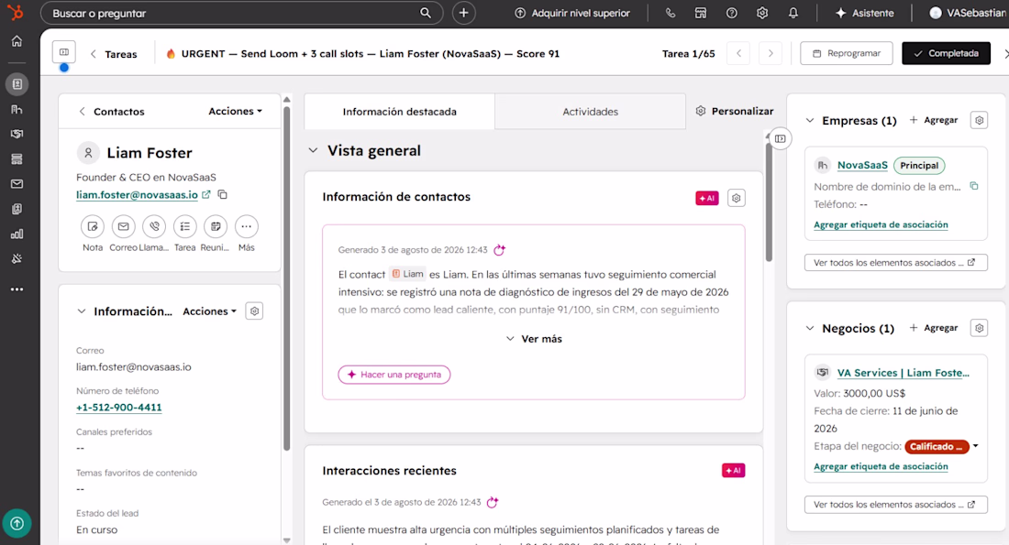Click the Llamar phone action icon
The image size is (1009, 545).
[x=154, y=227]
